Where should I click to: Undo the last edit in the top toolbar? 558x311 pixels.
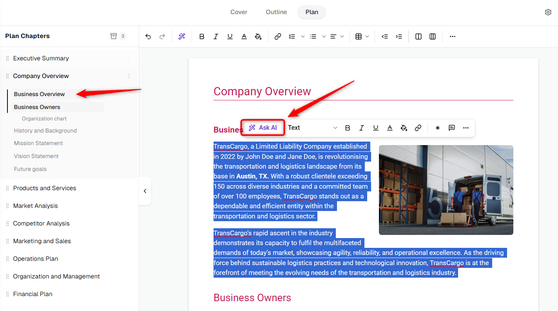click(148, 36)
